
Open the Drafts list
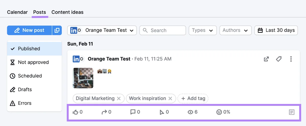[34, 89]
